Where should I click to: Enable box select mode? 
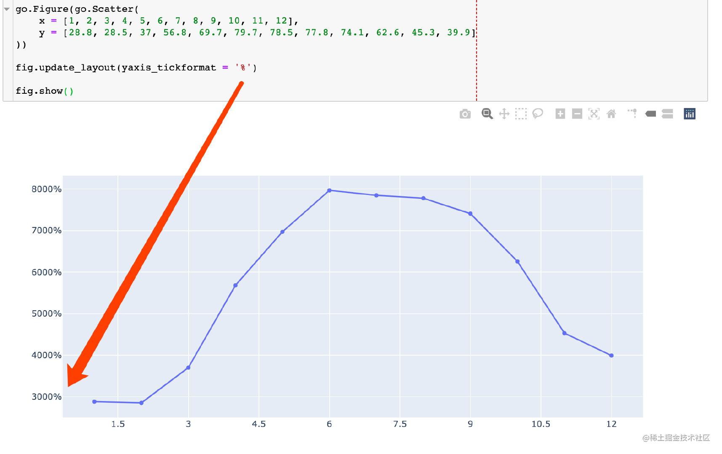point(521,113)
